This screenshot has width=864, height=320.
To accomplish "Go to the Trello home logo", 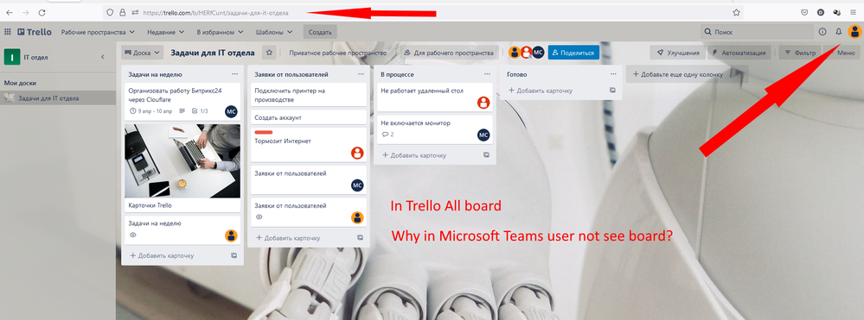I will tap(35, 32).
